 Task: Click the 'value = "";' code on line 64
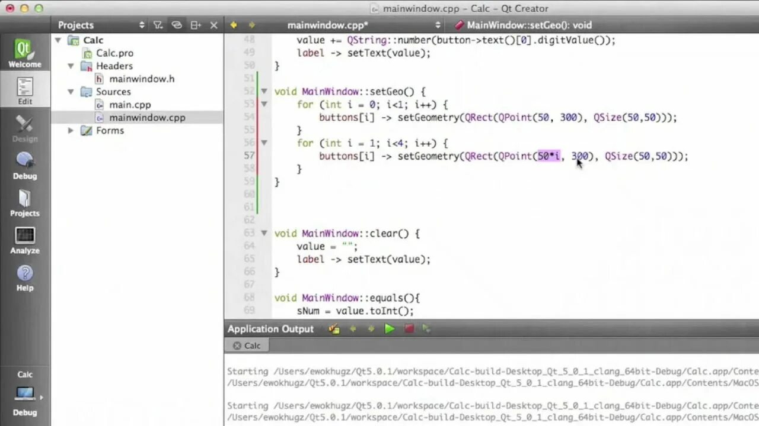(x=327, y=246)
